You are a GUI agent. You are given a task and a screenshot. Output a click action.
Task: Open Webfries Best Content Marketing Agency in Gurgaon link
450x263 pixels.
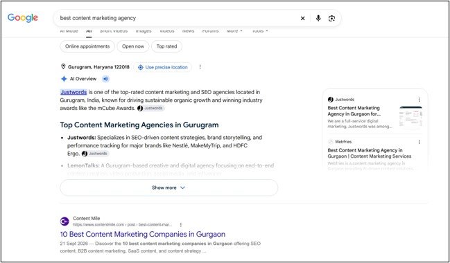(x=370, y=153)
